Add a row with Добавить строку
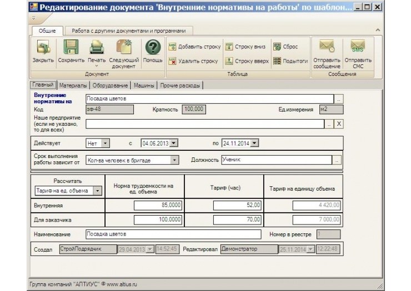This screenshot has width=411, height=291. 195,47
